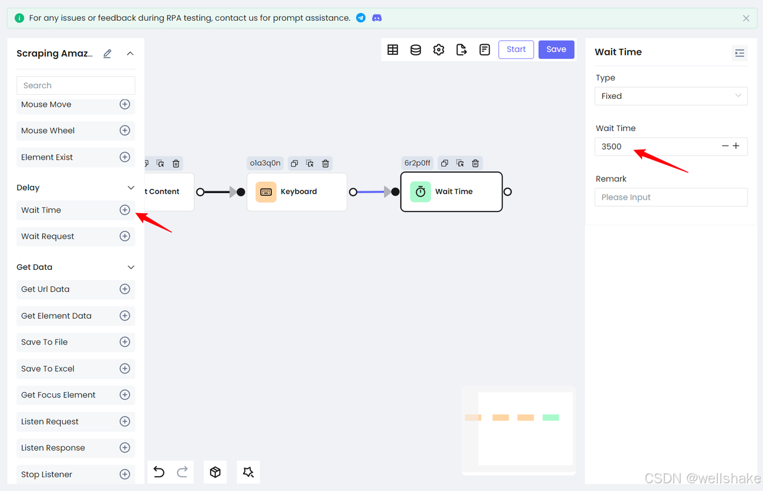Select-duplicate icon above Wait Time node
This screenshot has width=763, height=491.
pyautogui.click(x=460, y=163)
